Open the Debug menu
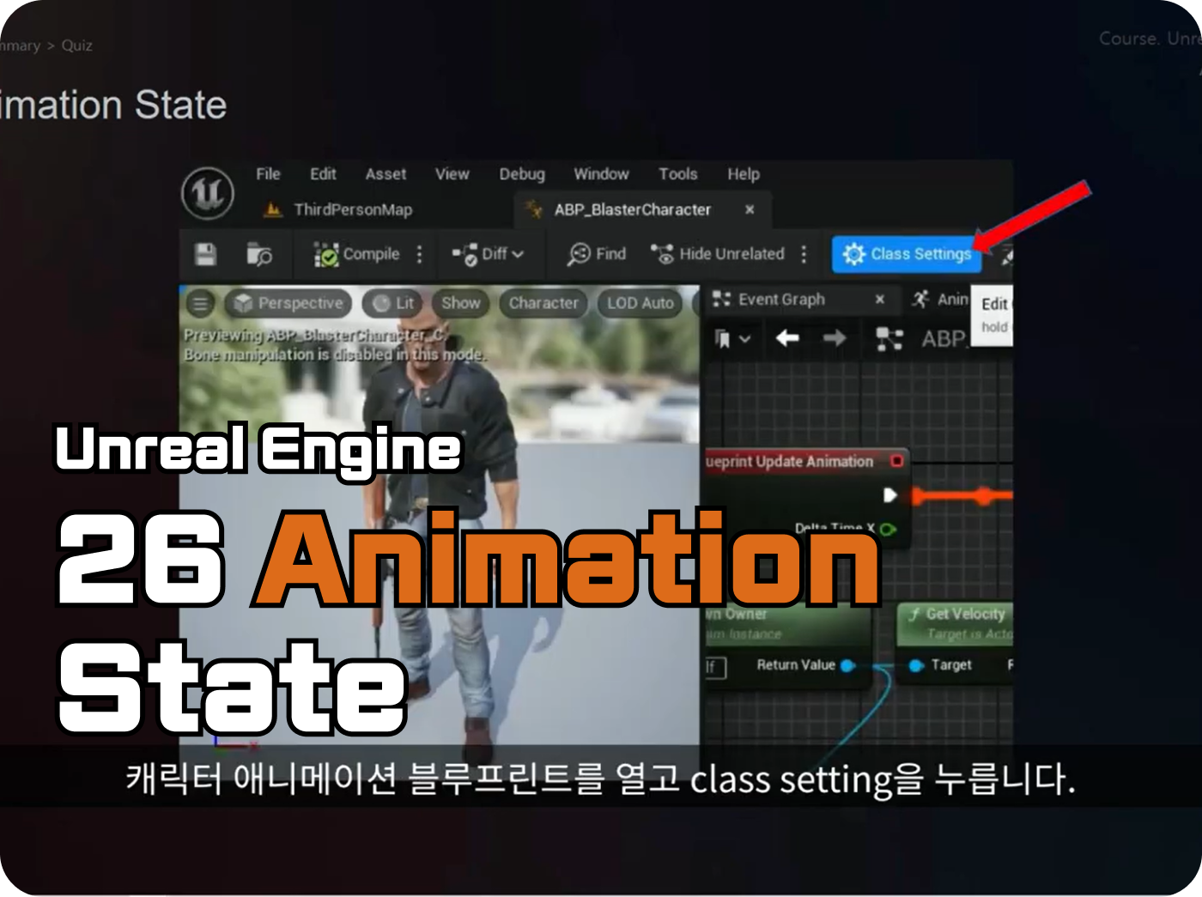Image resolution: width=1202 pixels, height=897 pixels. point(522,174)
